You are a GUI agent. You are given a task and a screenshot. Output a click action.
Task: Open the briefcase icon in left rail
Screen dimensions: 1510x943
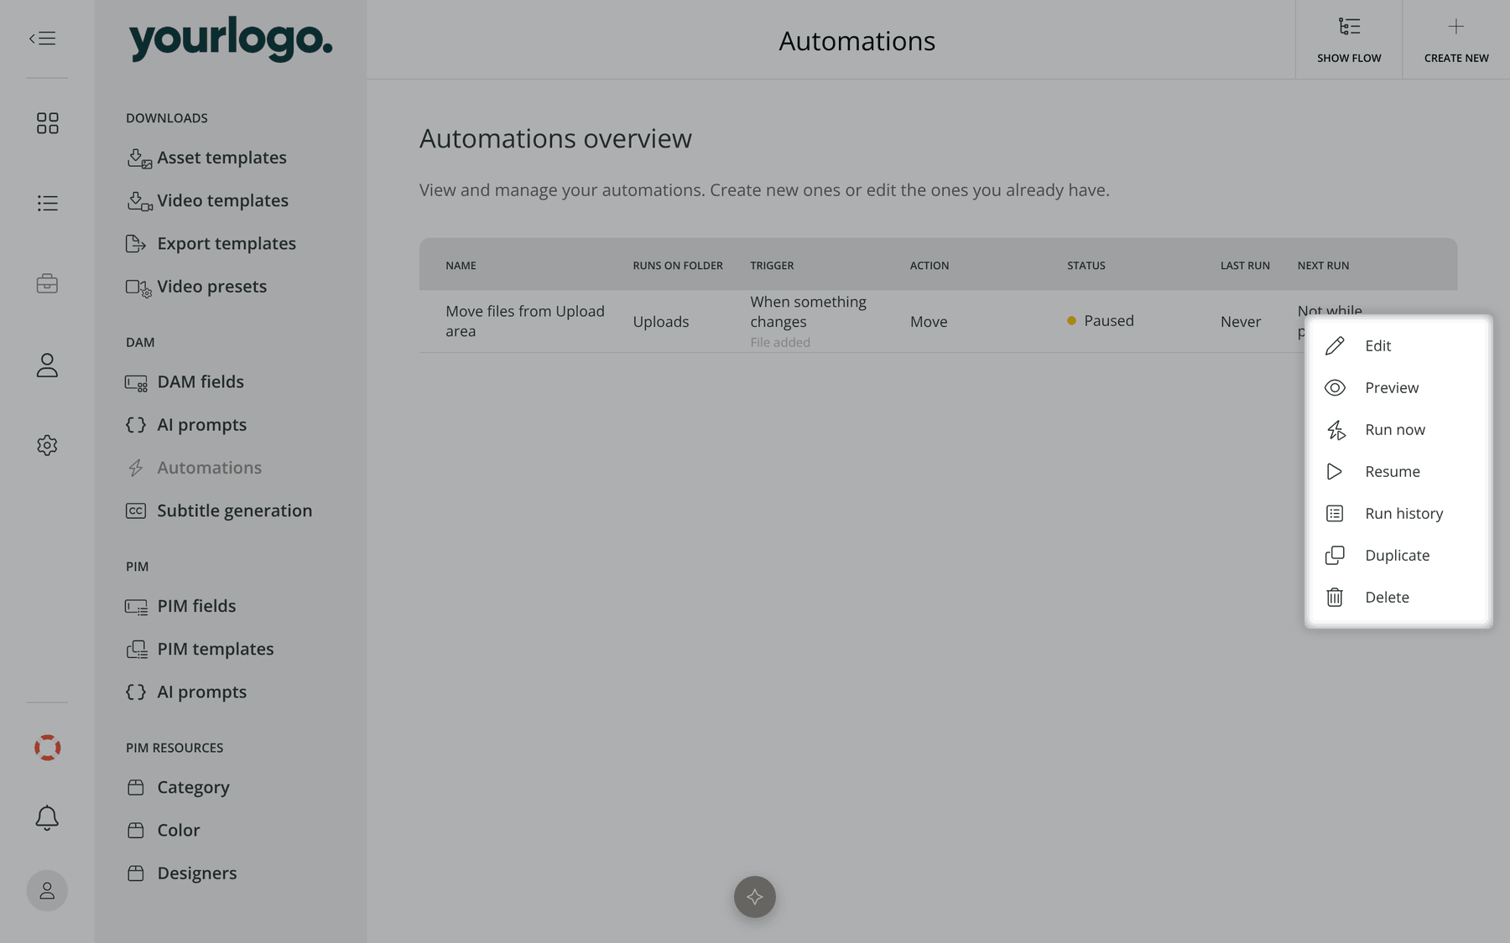(47, 283)
